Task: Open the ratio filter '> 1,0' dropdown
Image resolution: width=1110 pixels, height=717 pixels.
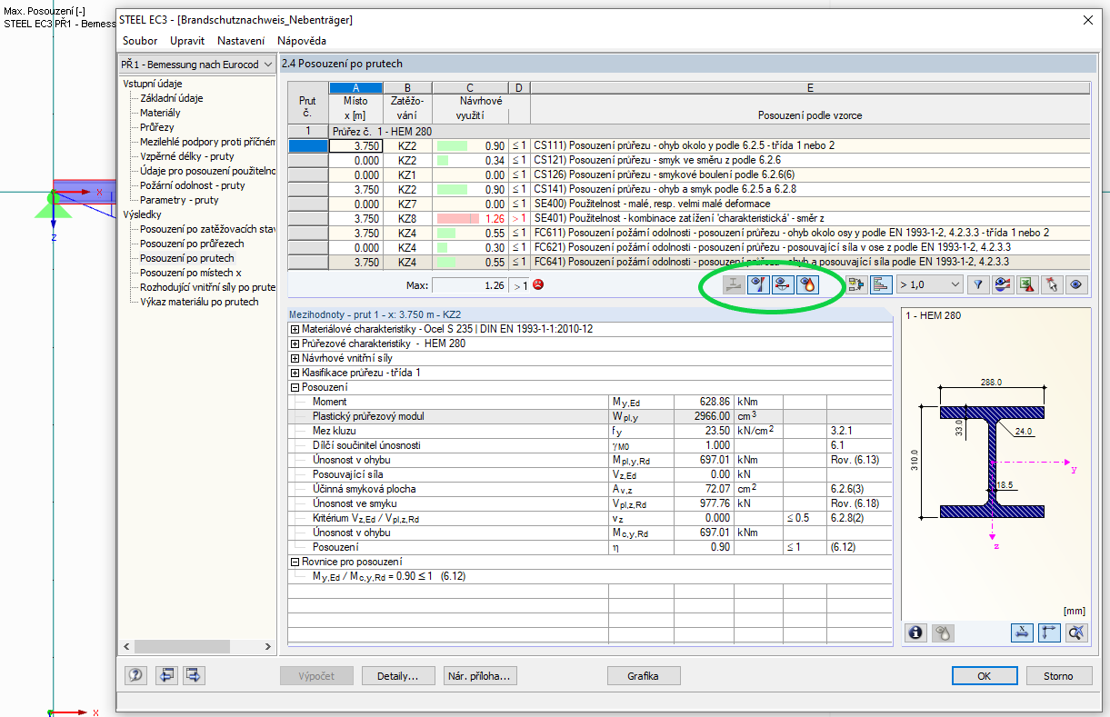Action: 929,284
